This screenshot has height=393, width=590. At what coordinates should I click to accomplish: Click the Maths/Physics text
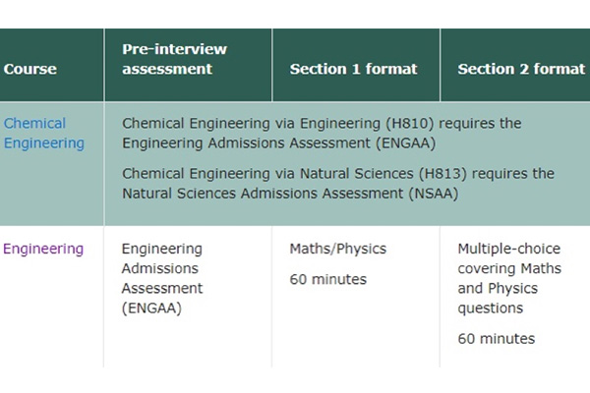point(338,249)
